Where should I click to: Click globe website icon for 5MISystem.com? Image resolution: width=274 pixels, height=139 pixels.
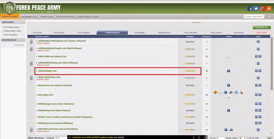tap(260, 123)
